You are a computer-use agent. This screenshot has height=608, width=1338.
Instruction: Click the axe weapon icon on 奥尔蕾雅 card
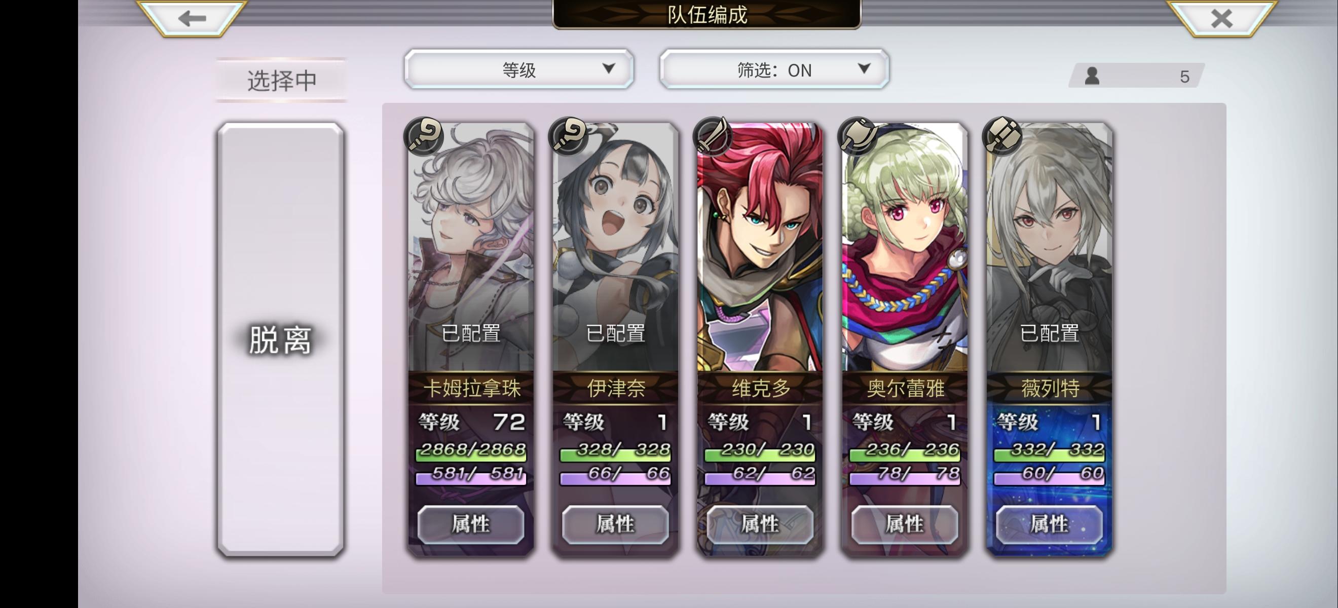coord(858,136)
